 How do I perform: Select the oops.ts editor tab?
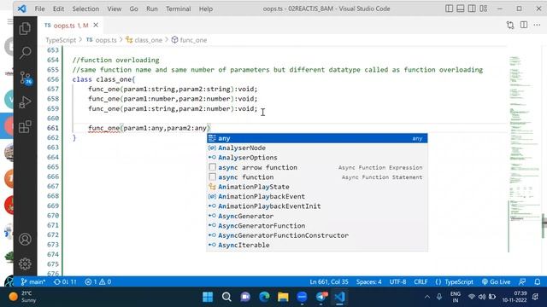[71, 25]
